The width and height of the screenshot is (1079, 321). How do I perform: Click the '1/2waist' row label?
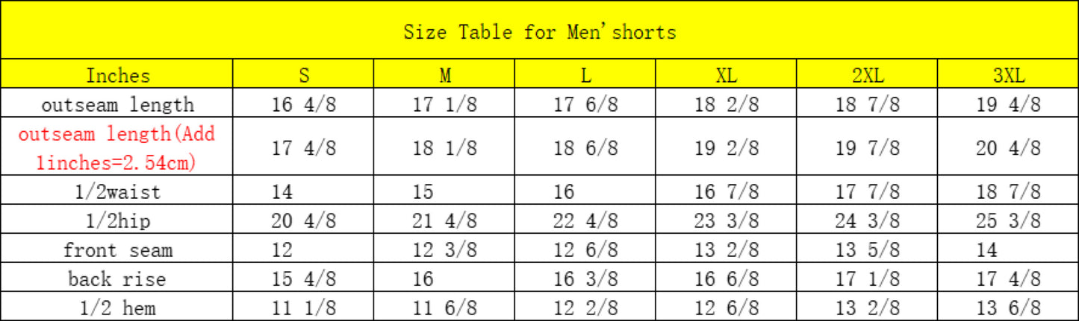[x=118, y=191]
